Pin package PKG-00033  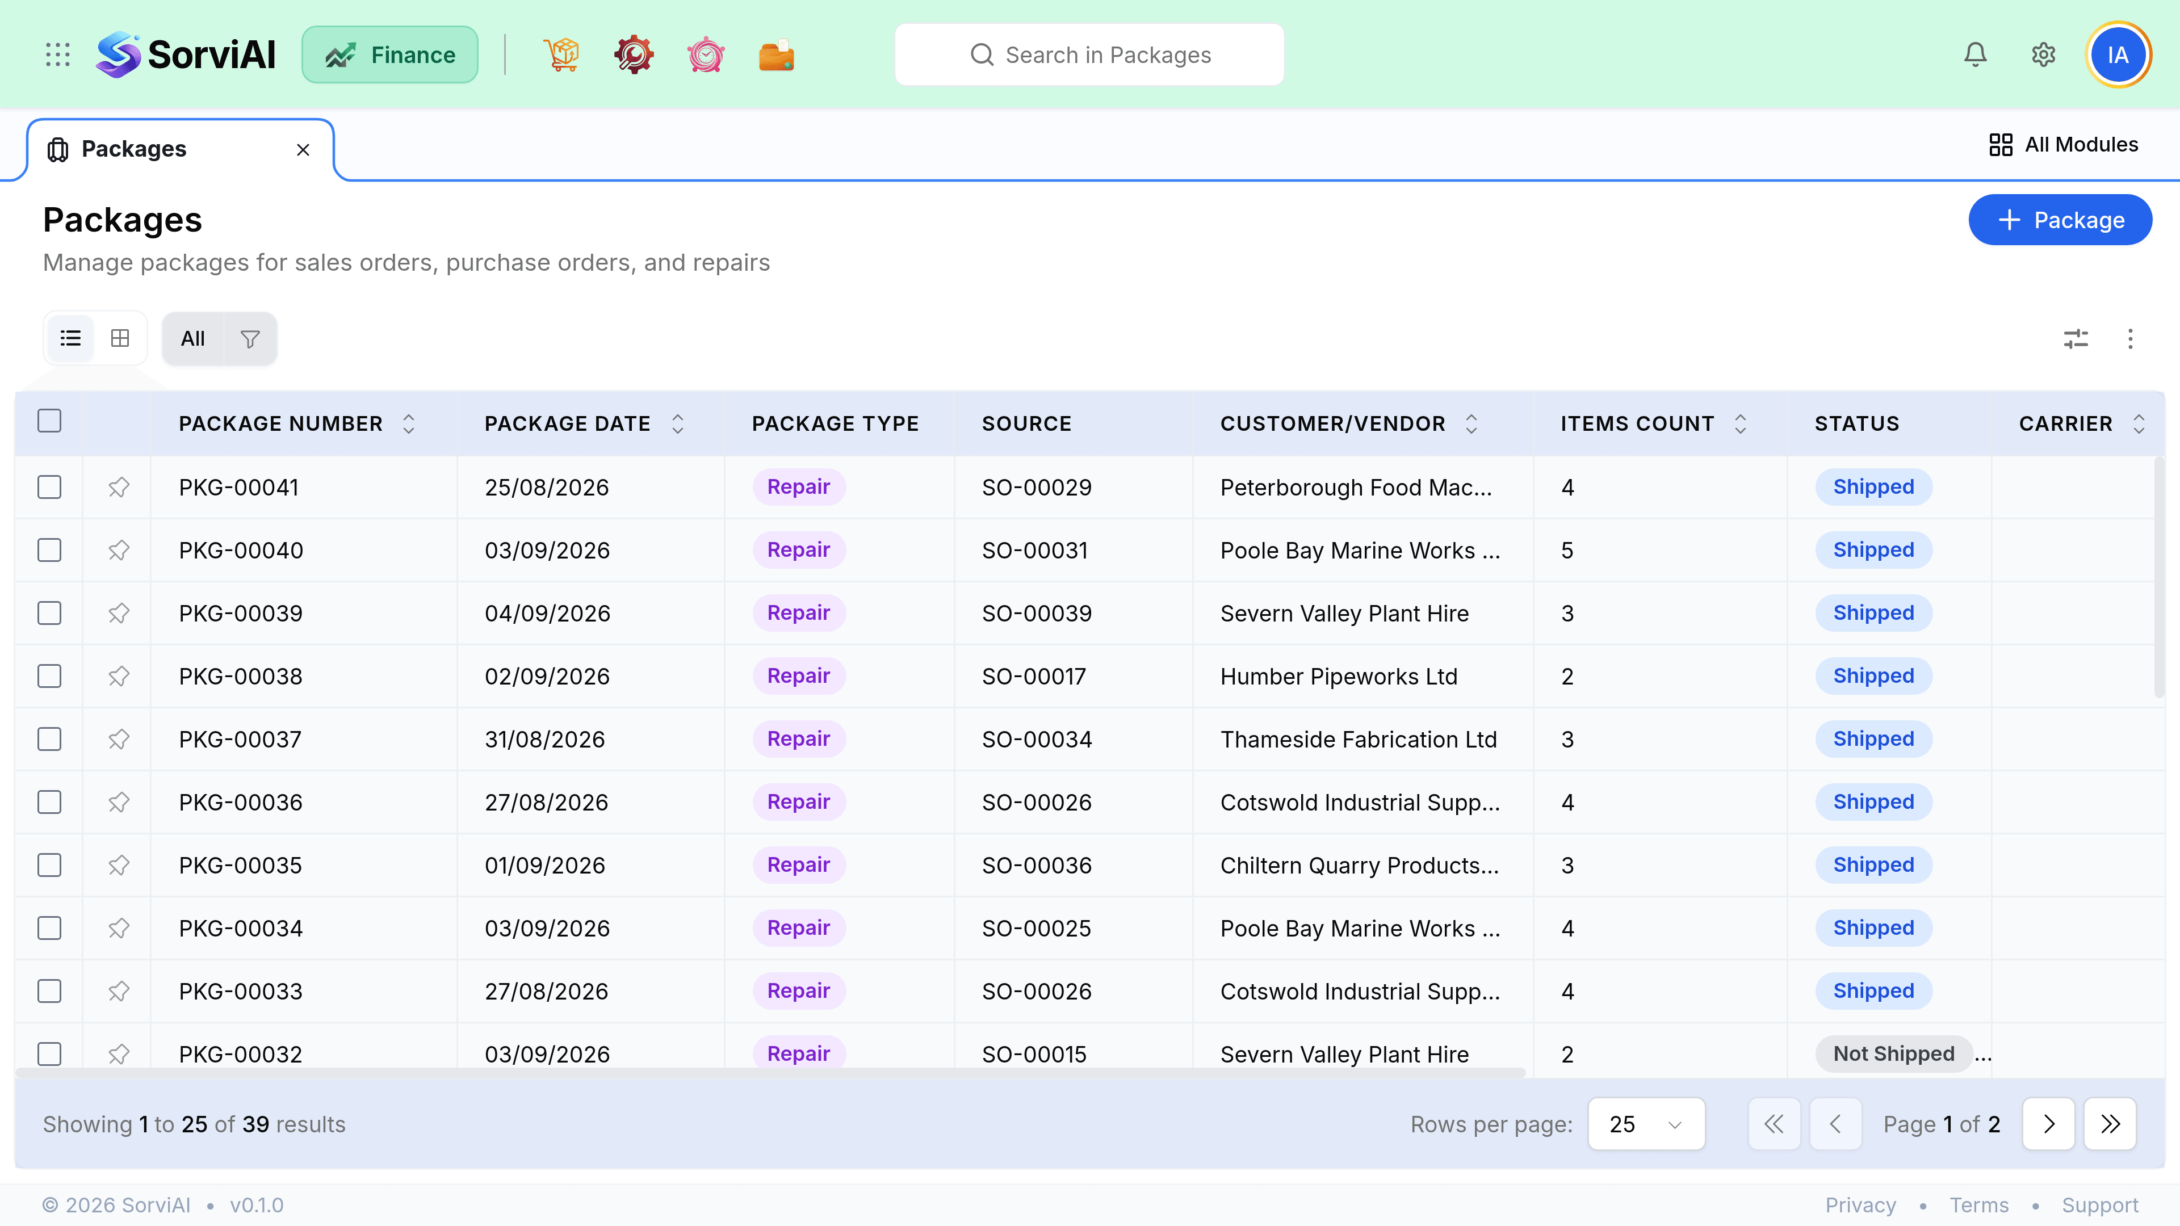[119, 992]
